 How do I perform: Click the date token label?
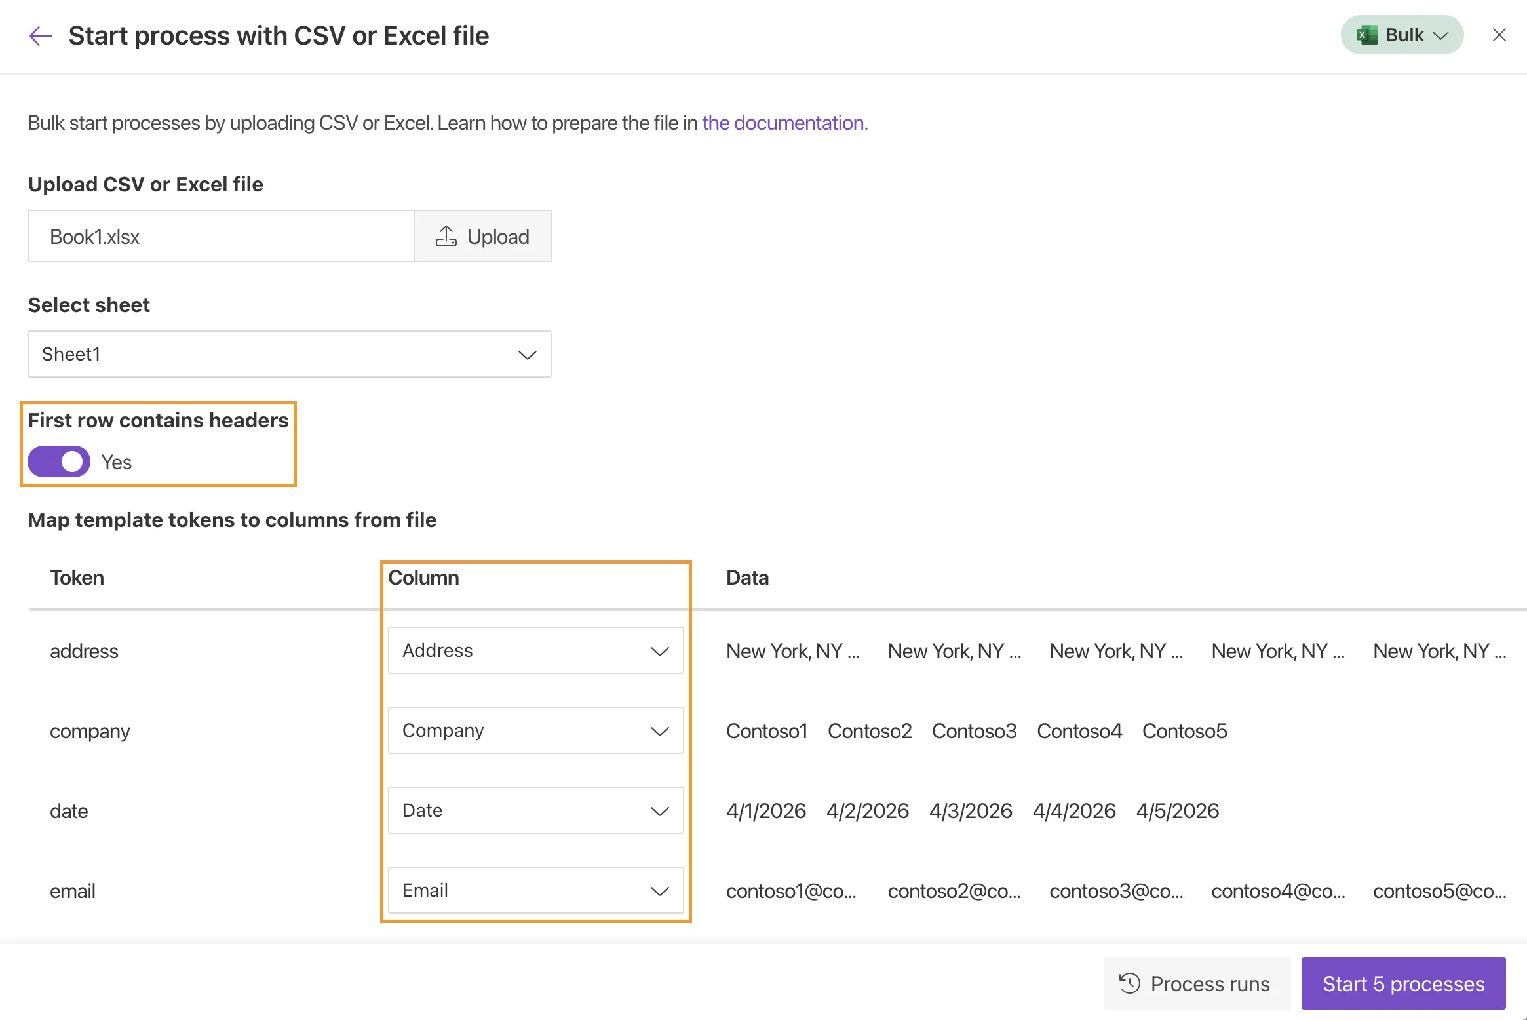(69, 811)
